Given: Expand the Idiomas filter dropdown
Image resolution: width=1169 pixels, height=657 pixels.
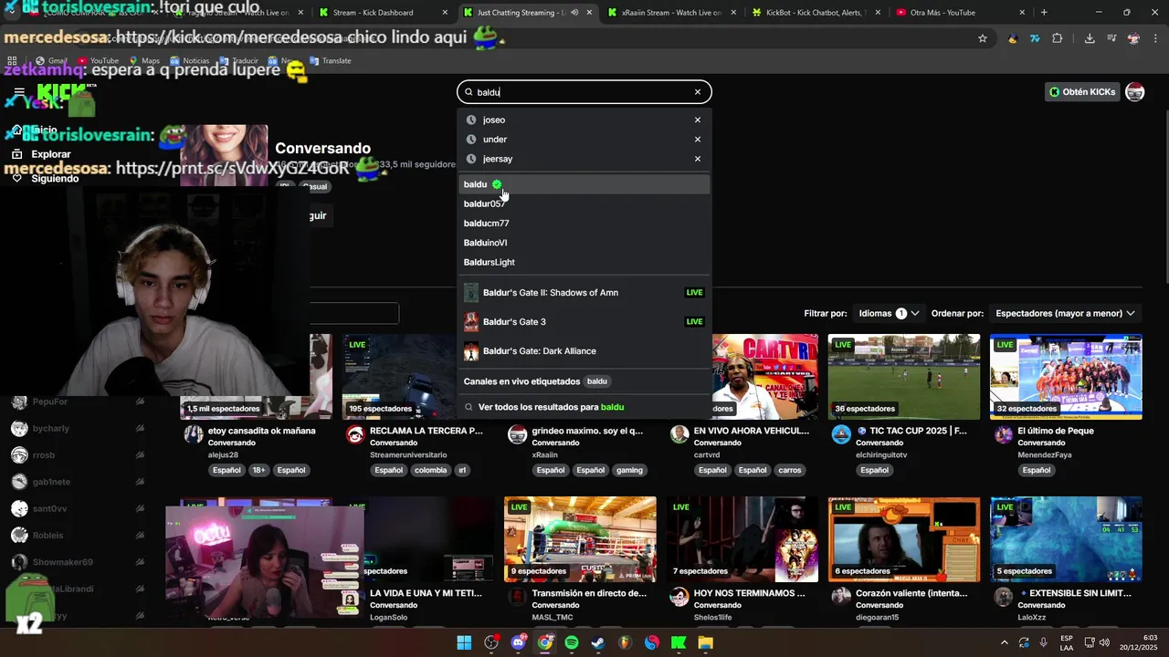Looking at the screenshot, I should pos(889,313).
